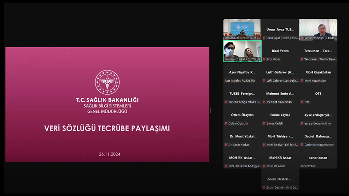
Task: Click the Ministry of Health logo on slide
Action: [107, 82]
